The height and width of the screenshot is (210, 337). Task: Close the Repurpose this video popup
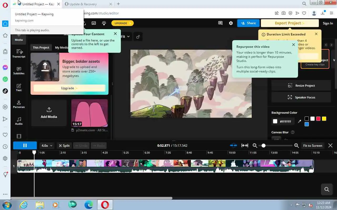pyautogui.click(x=294, y=45)
